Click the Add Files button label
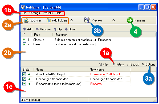 click(35, 20)
